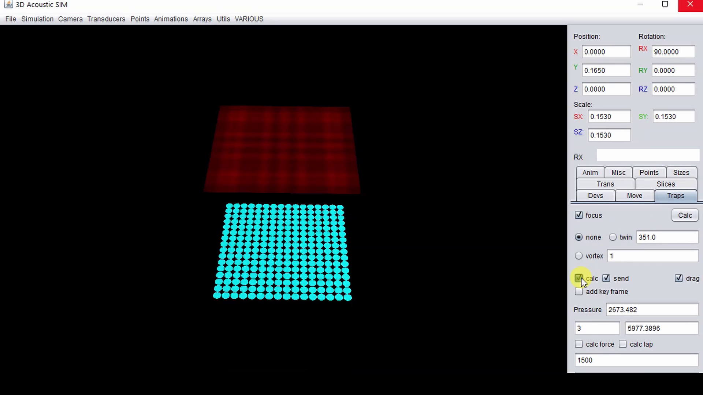Select the RX rotation field showing 90.0000
The width and height of the screenshot is (703, 395).
point(673,52)
